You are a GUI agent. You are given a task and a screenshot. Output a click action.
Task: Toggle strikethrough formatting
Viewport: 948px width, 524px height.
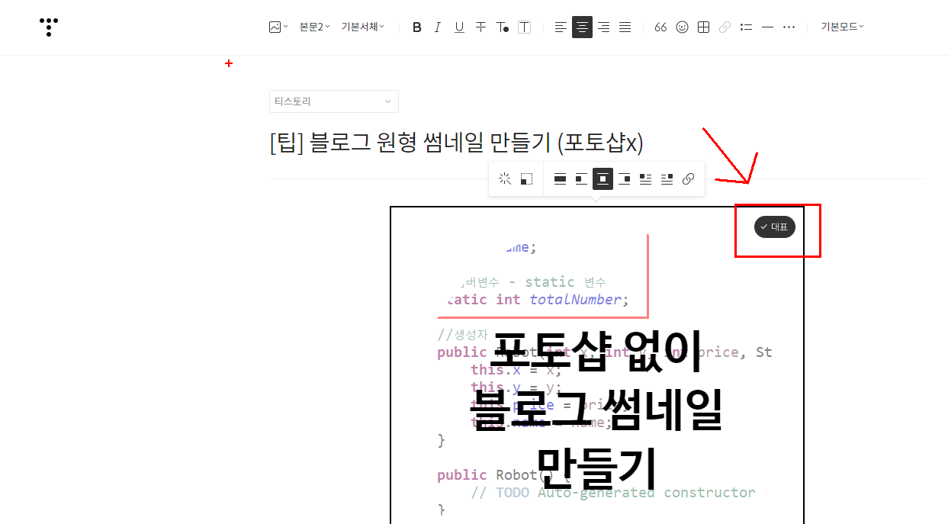point(480,27)
